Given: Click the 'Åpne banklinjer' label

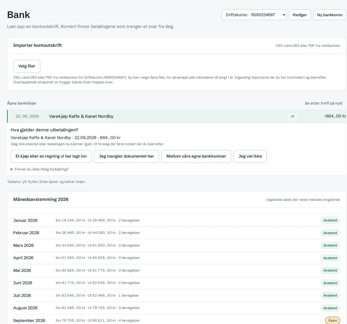Looking at the screenshot, I should (22, 103).
